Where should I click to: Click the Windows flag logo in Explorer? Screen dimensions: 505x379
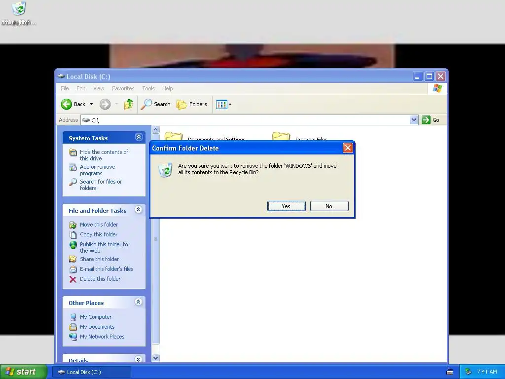pyautogui.click(x=437, y=88)
